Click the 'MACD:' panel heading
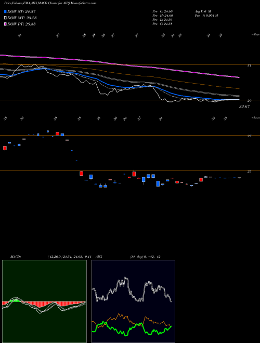 point(15,257)
